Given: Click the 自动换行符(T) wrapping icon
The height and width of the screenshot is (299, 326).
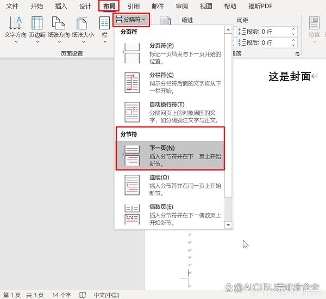Looking at the screenshot, I should coord(132,112).
